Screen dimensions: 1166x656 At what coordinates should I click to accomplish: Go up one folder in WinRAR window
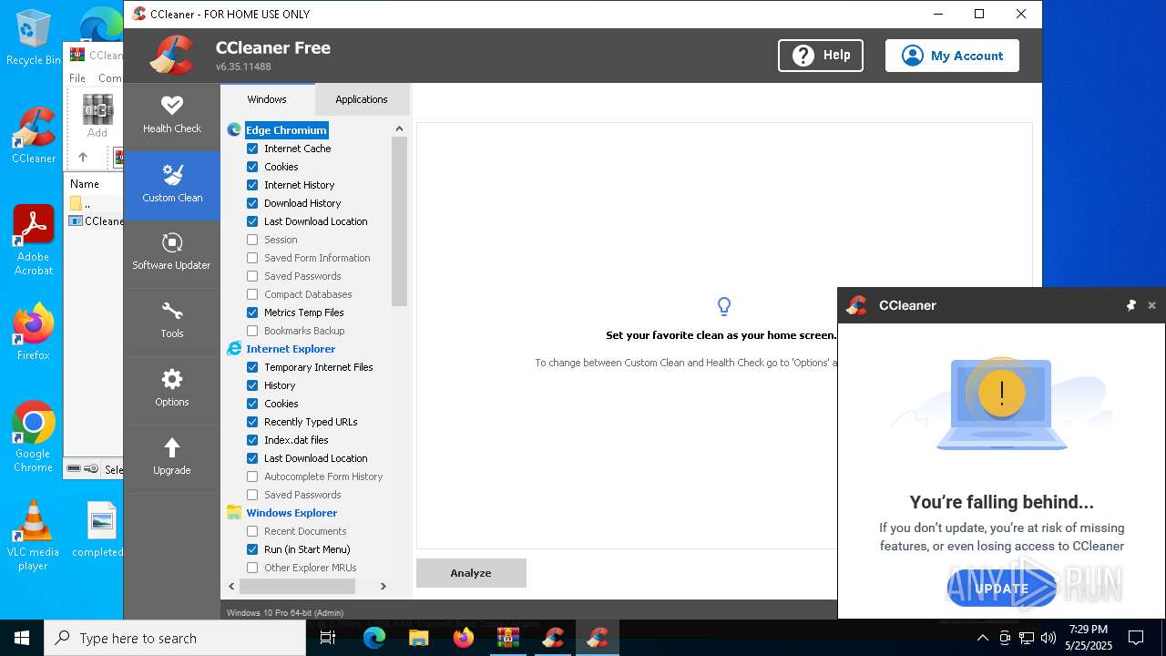(x=83, y=157)
